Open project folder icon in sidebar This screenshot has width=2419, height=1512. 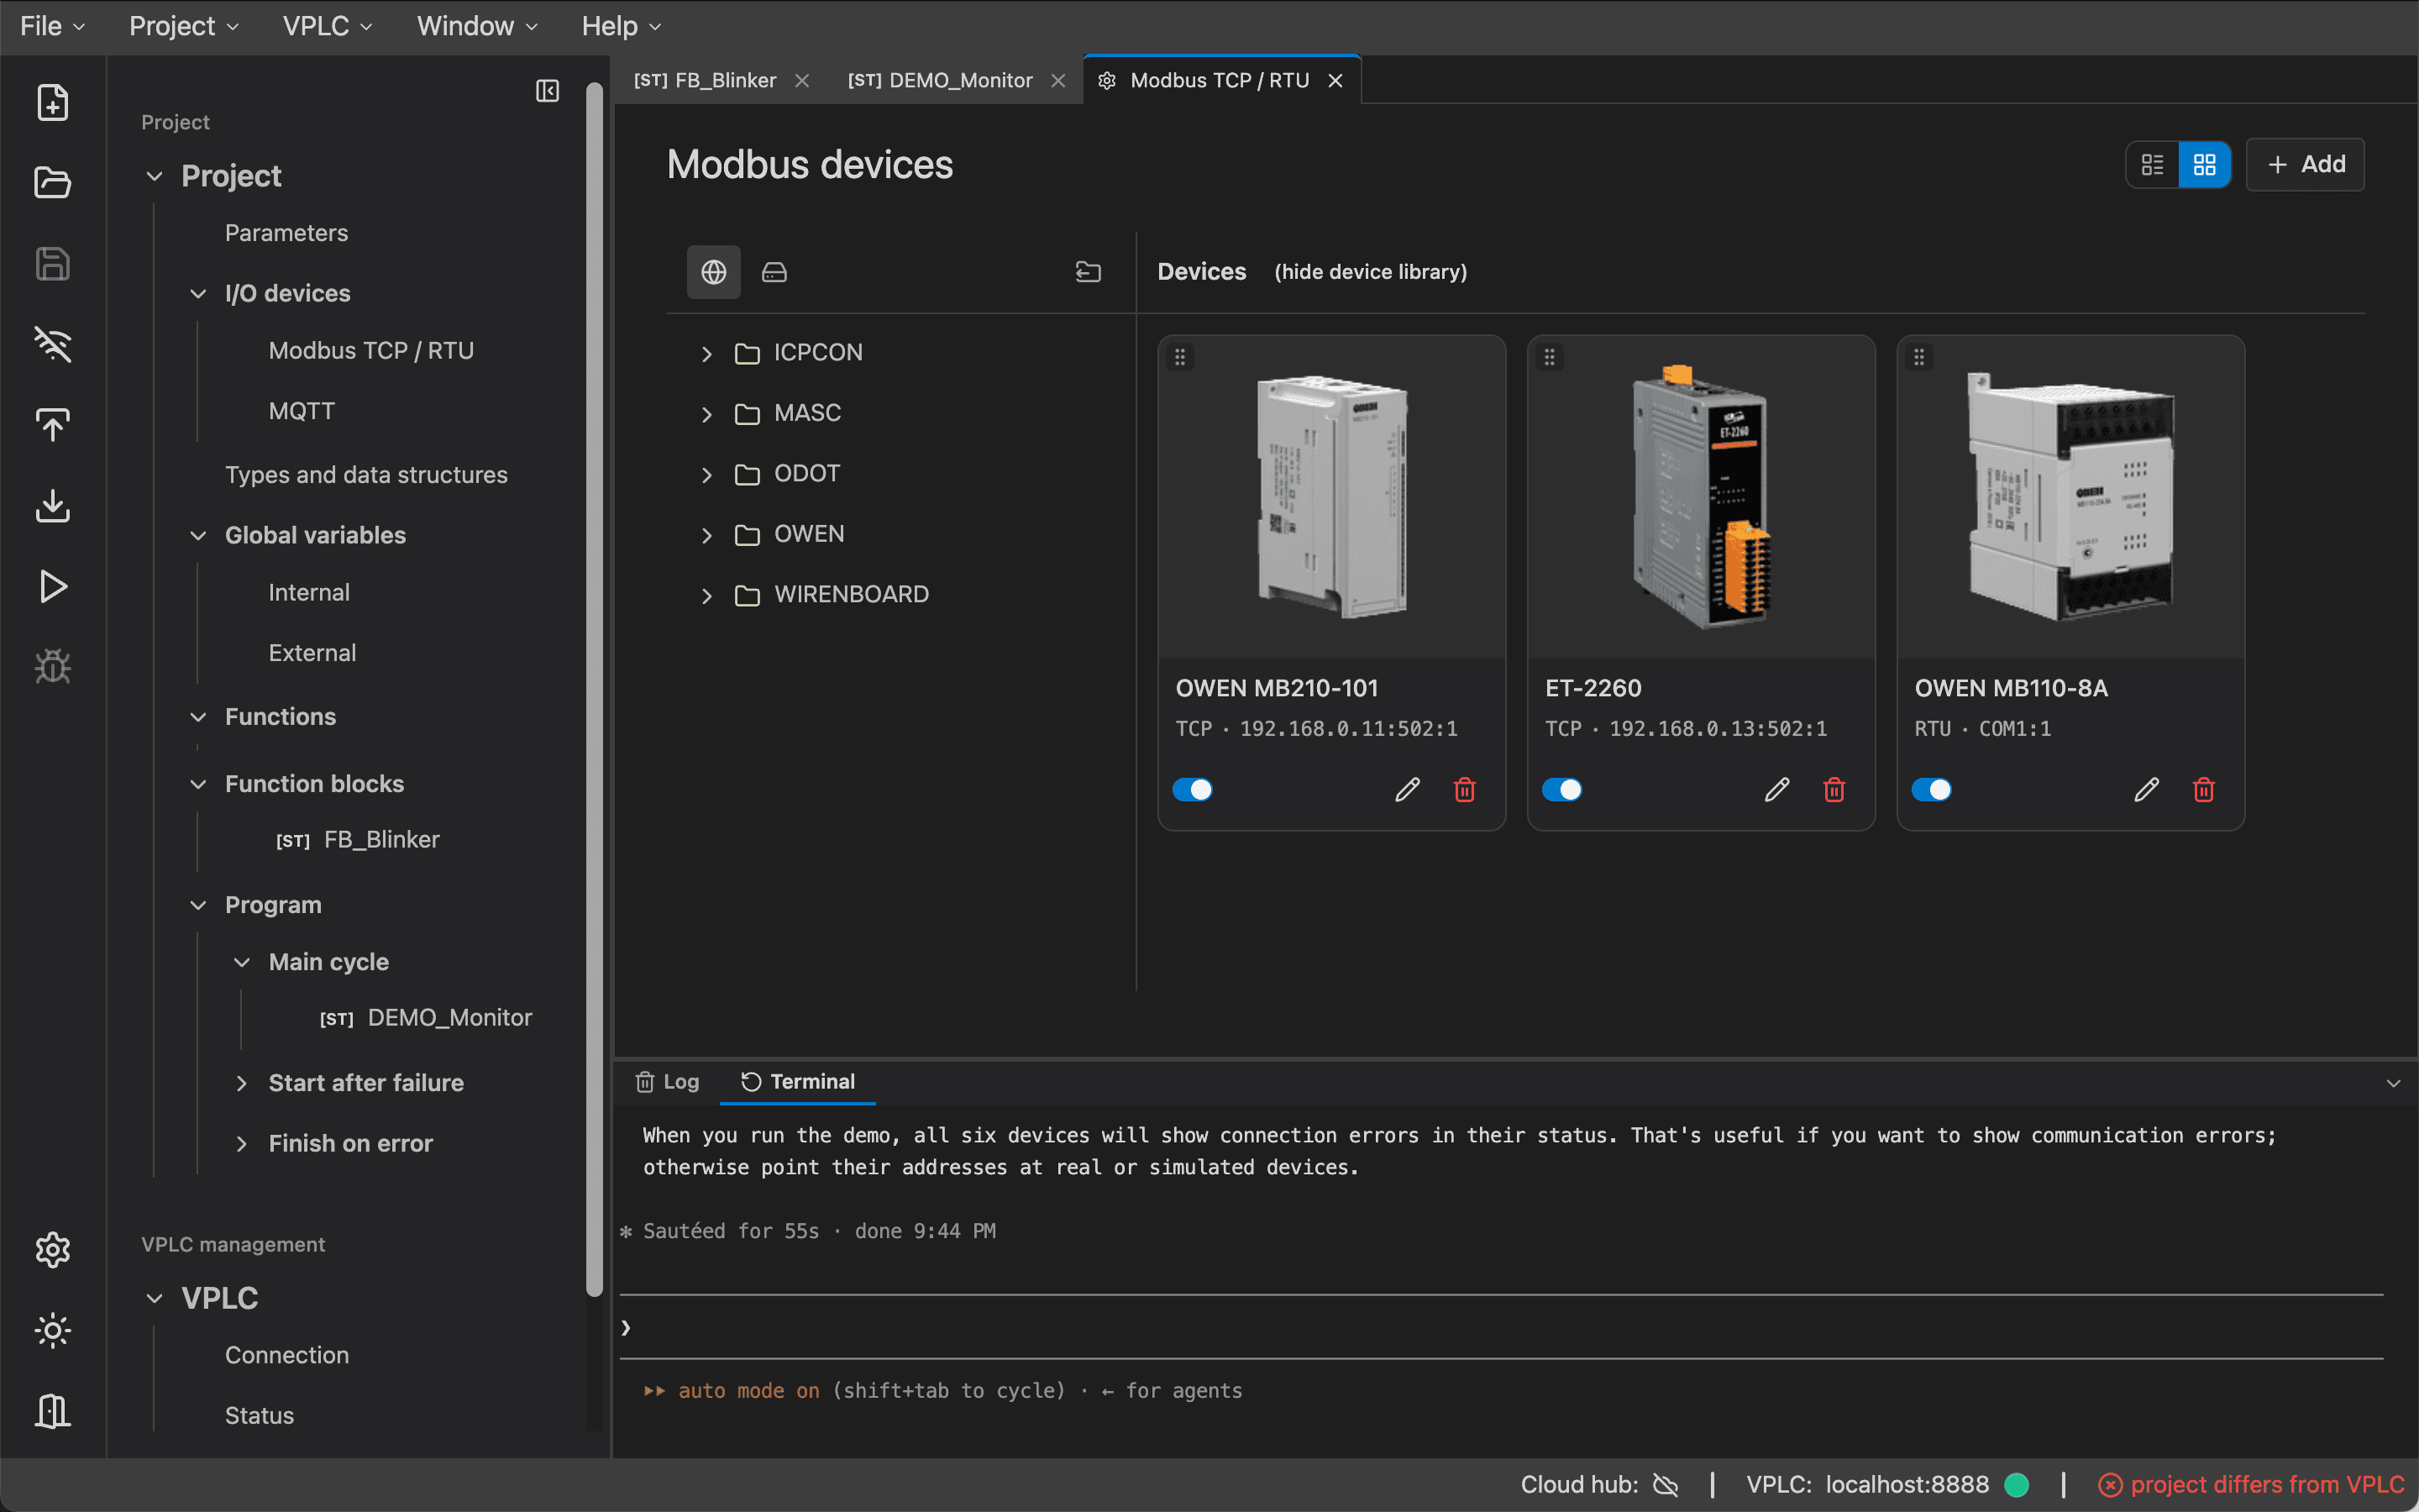click(x=52, y=183)
